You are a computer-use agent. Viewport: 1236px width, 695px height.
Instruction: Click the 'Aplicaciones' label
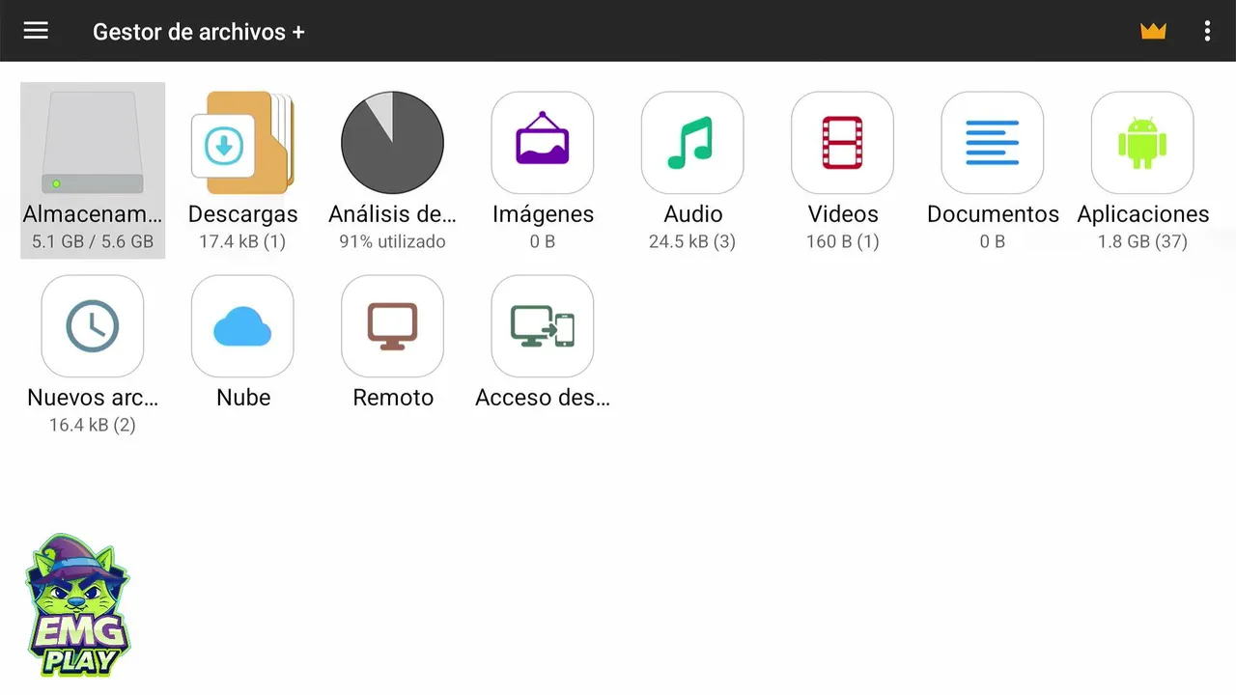click(1143, 214)
